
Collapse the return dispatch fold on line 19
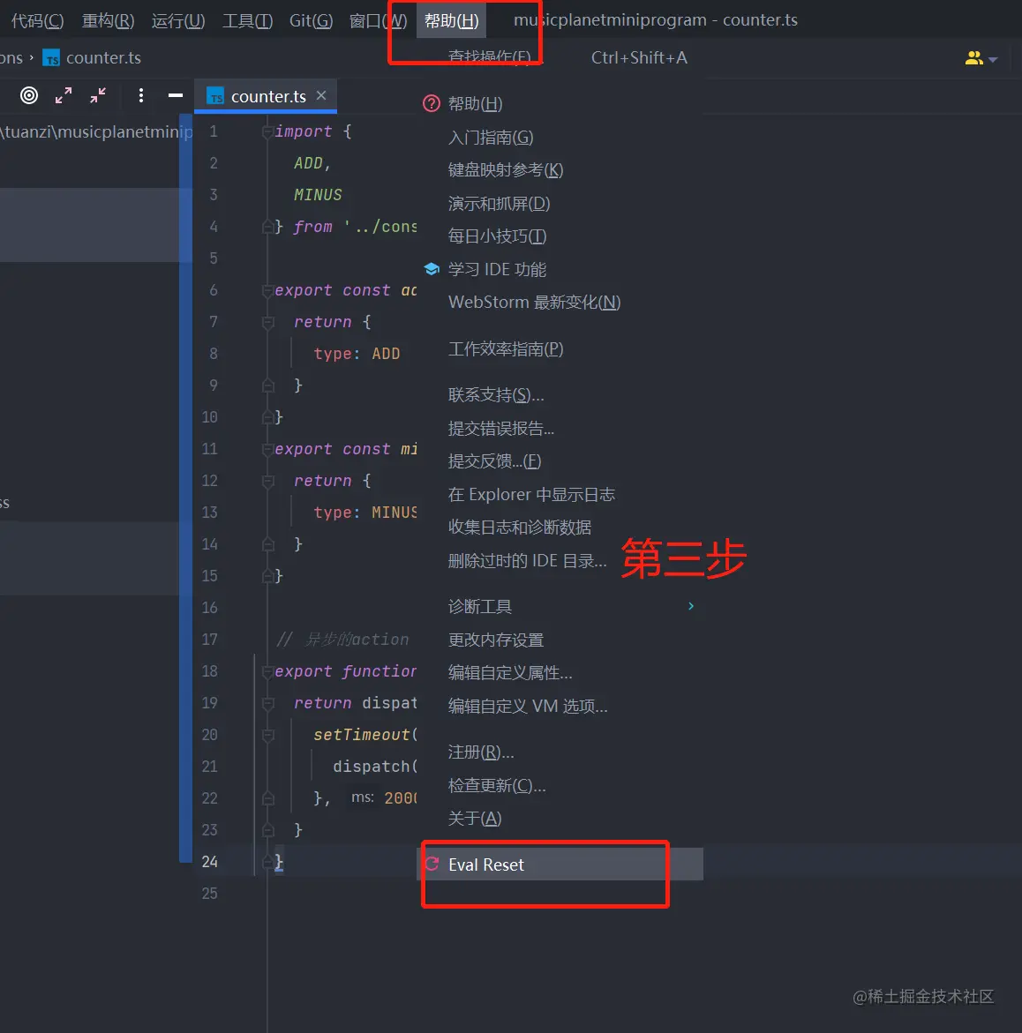pos(267,703)
